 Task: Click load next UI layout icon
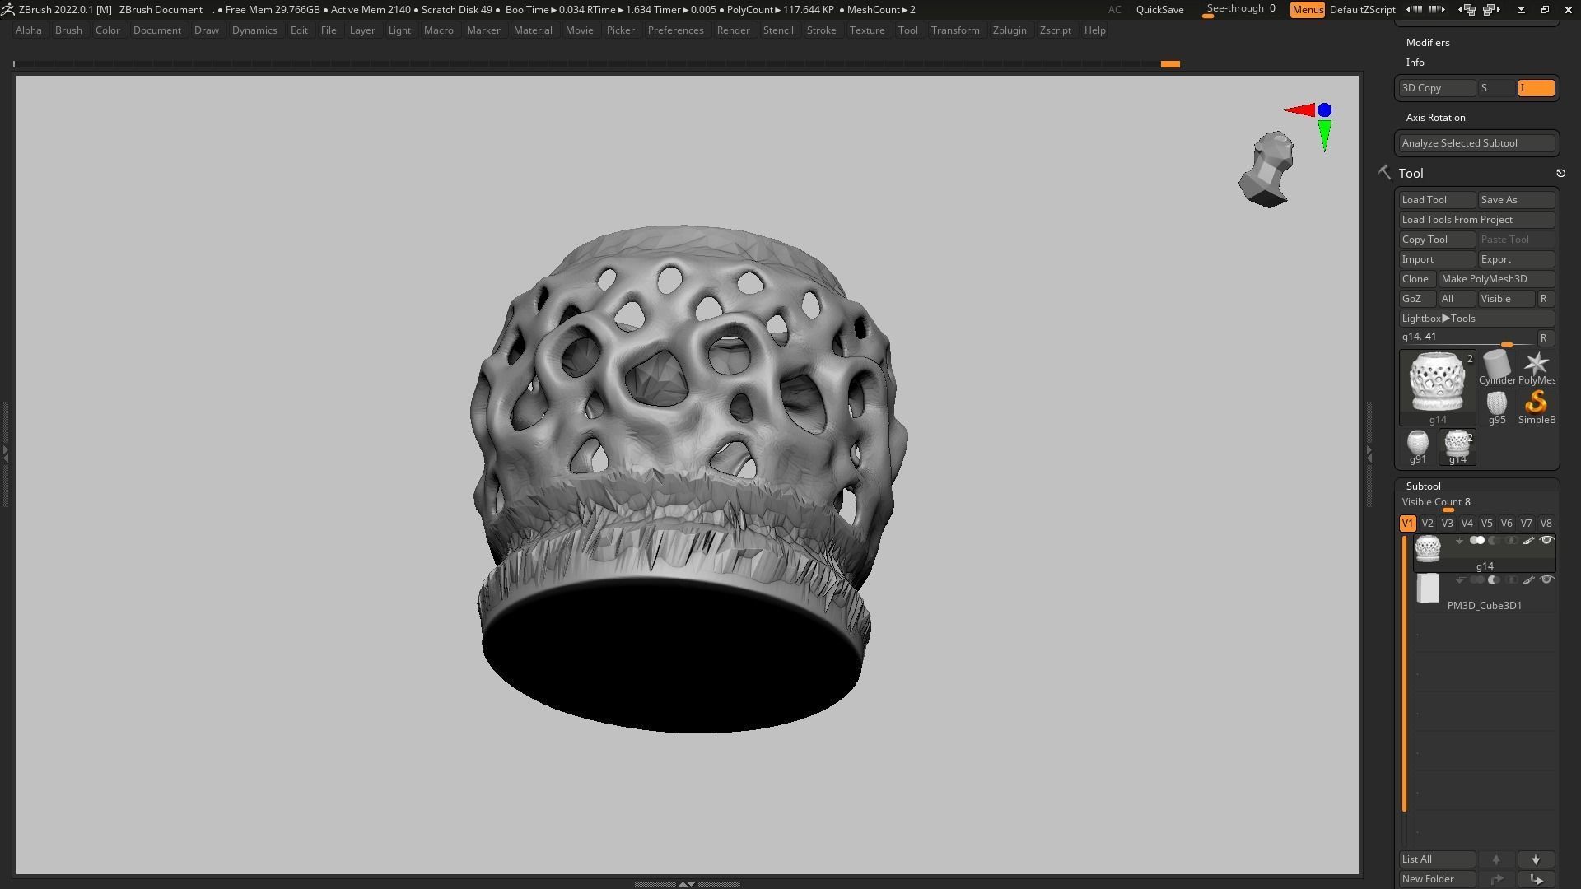coord(1491,10)
